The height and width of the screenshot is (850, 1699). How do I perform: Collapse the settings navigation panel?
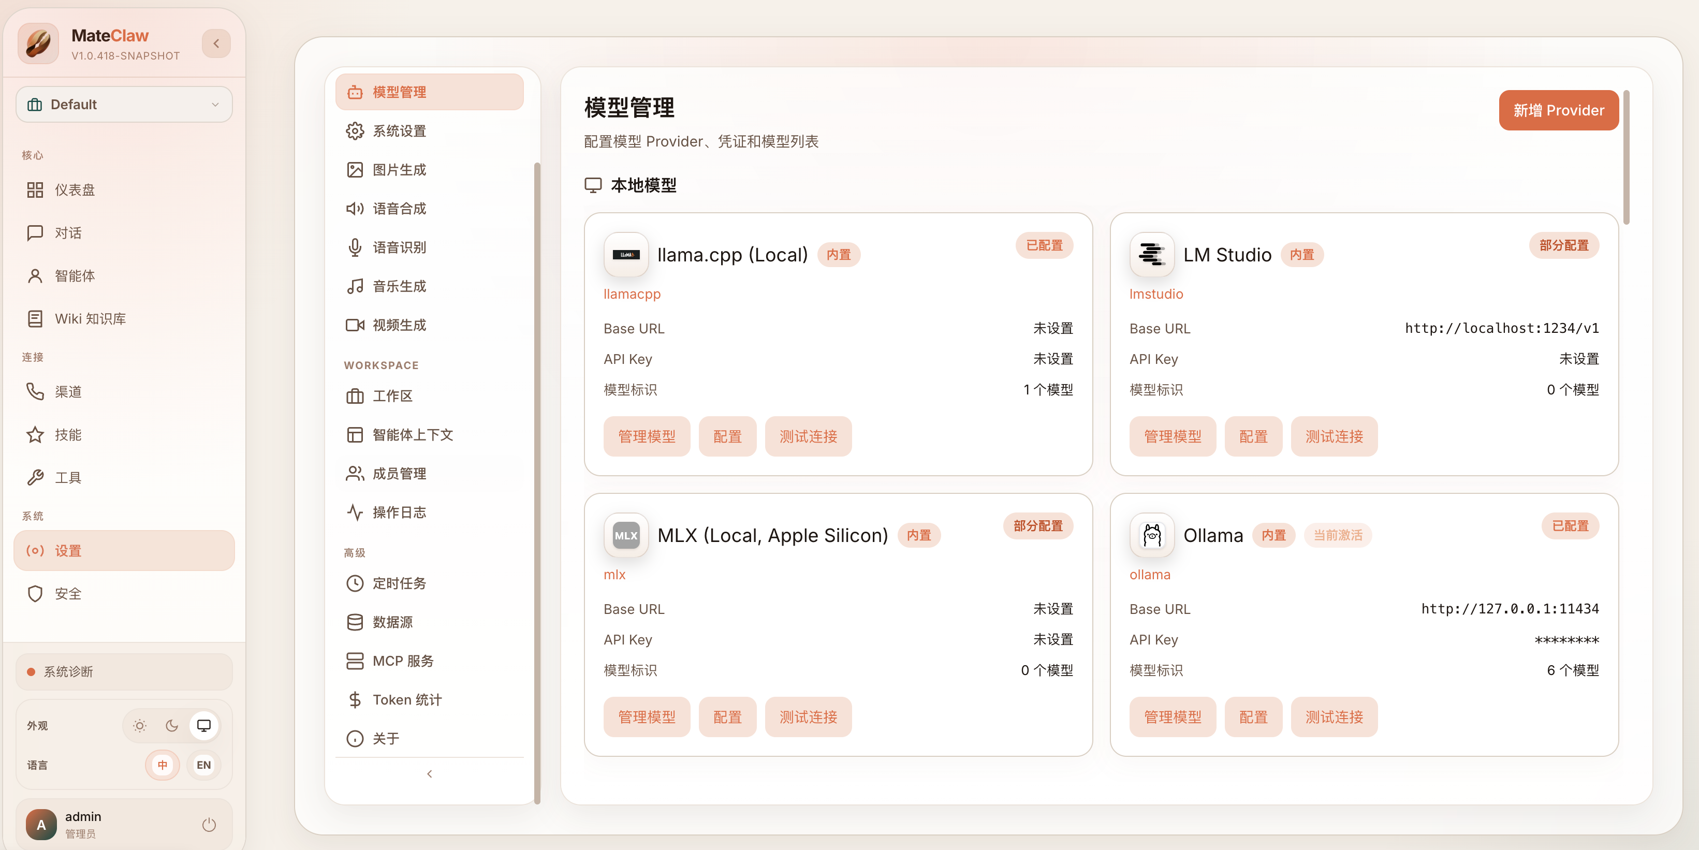coord(429,774)
